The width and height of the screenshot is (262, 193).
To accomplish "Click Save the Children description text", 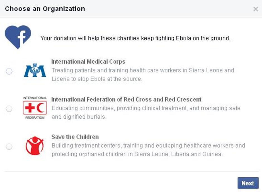I will point(148,150).
